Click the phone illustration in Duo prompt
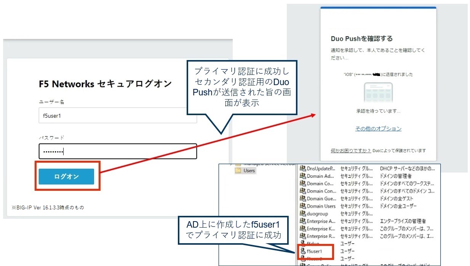Viewport: 470px width, 266px height. [x=378, y=93]
